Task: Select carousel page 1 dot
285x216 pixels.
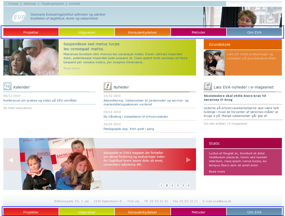Action: pyautogui.click(x=161, y=186)
